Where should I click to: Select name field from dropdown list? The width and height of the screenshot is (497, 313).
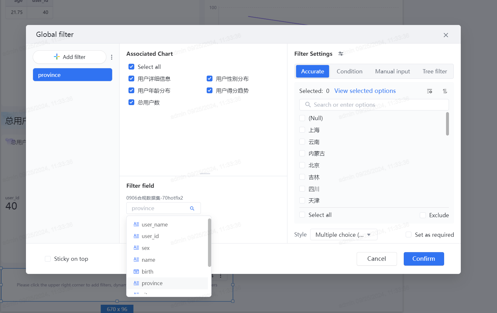coord(167,260)
